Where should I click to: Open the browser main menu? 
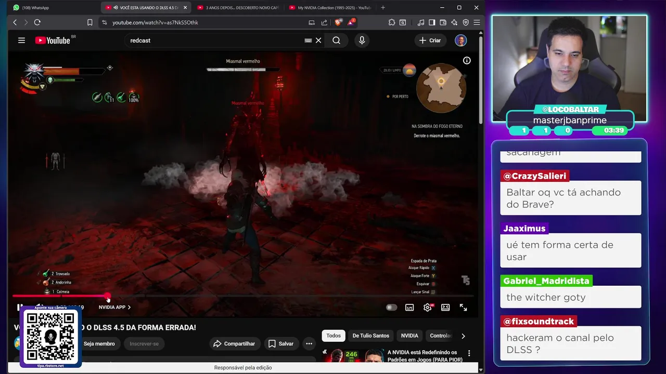coord(477,22)
